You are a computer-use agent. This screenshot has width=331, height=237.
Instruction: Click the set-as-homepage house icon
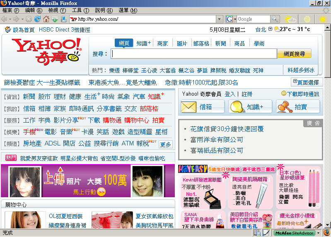(x=8, y=29)
